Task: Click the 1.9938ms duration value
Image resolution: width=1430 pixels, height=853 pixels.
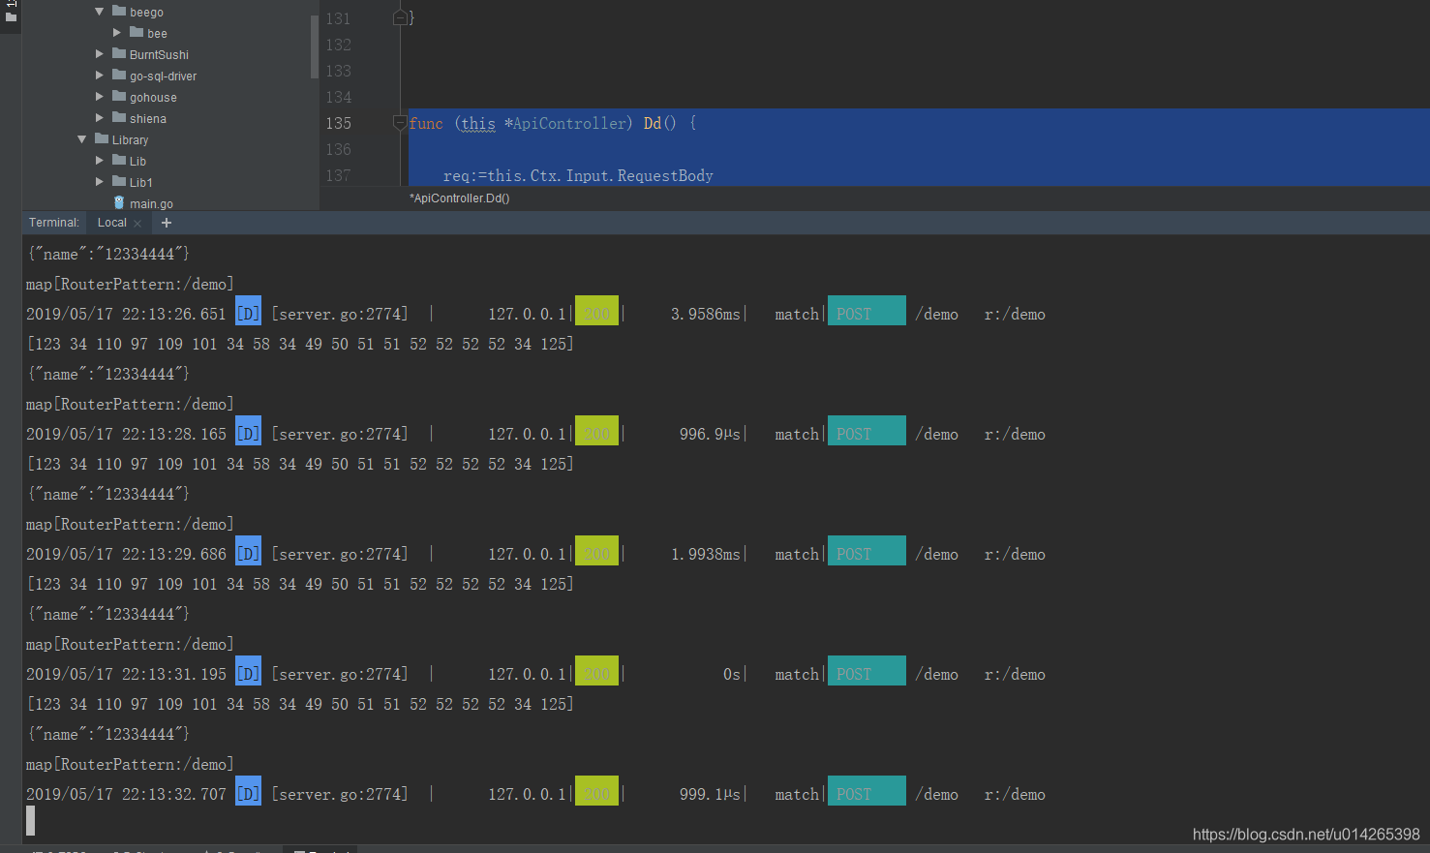Action: [706, 554]
